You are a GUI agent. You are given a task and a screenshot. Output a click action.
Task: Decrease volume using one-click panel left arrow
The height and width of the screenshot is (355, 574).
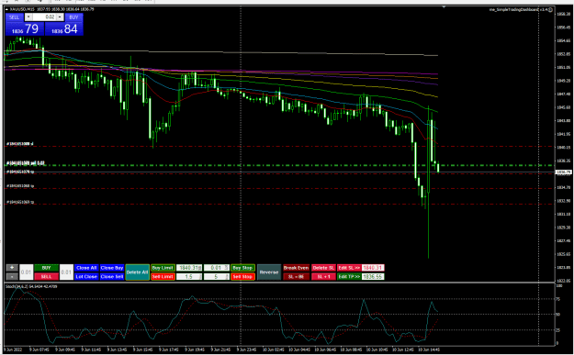[x=28, y=17]
